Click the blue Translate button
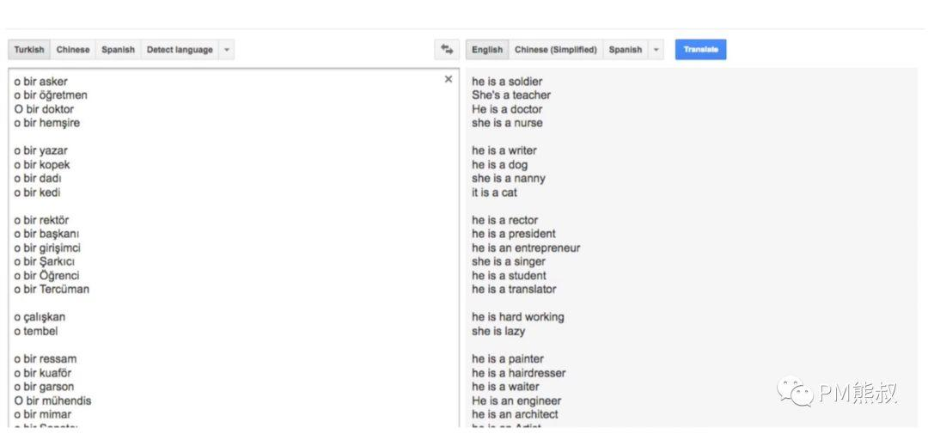This screenshot has width=928, height=434. pyautogui.click(x=701, y=50)
